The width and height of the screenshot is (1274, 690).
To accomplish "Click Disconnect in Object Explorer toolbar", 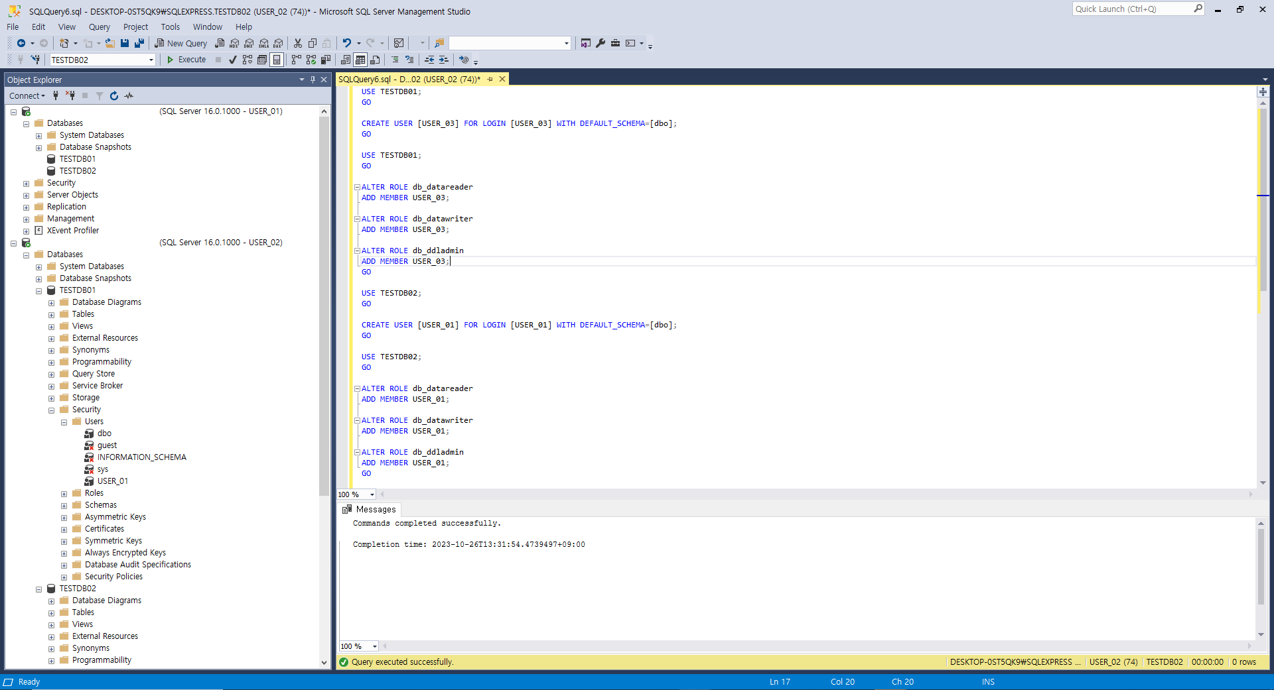I will pos(70,96).
